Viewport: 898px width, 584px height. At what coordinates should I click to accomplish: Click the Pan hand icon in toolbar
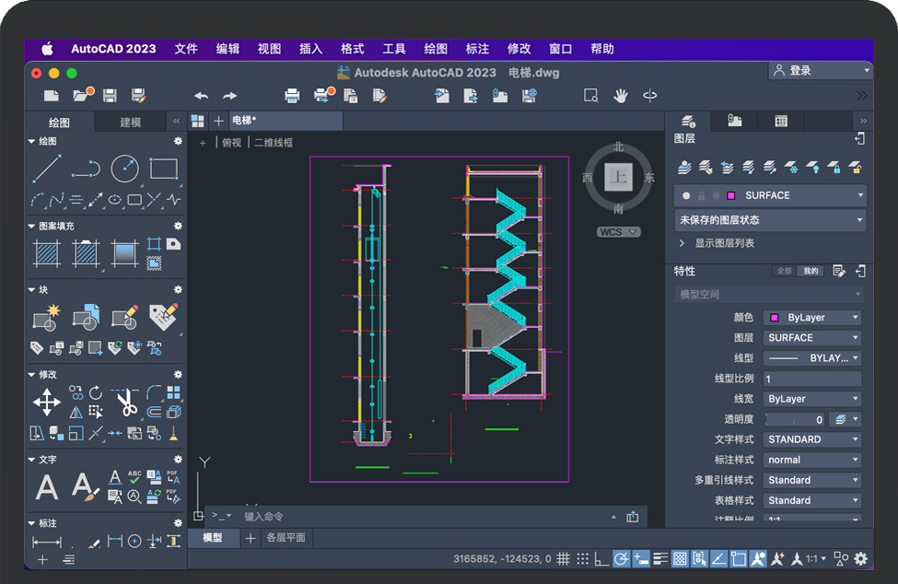point(621,96)
